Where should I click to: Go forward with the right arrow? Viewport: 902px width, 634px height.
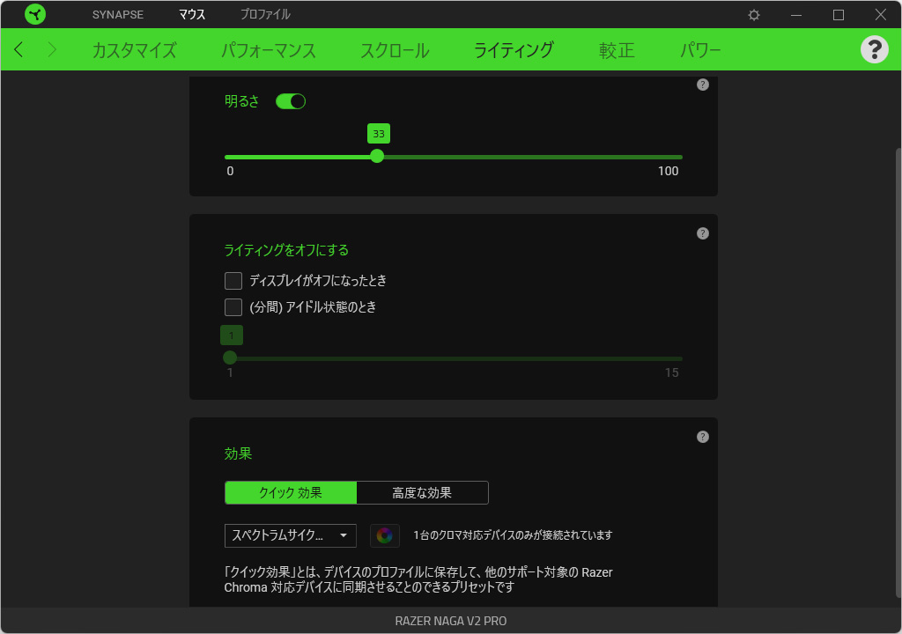click(52, 49)
